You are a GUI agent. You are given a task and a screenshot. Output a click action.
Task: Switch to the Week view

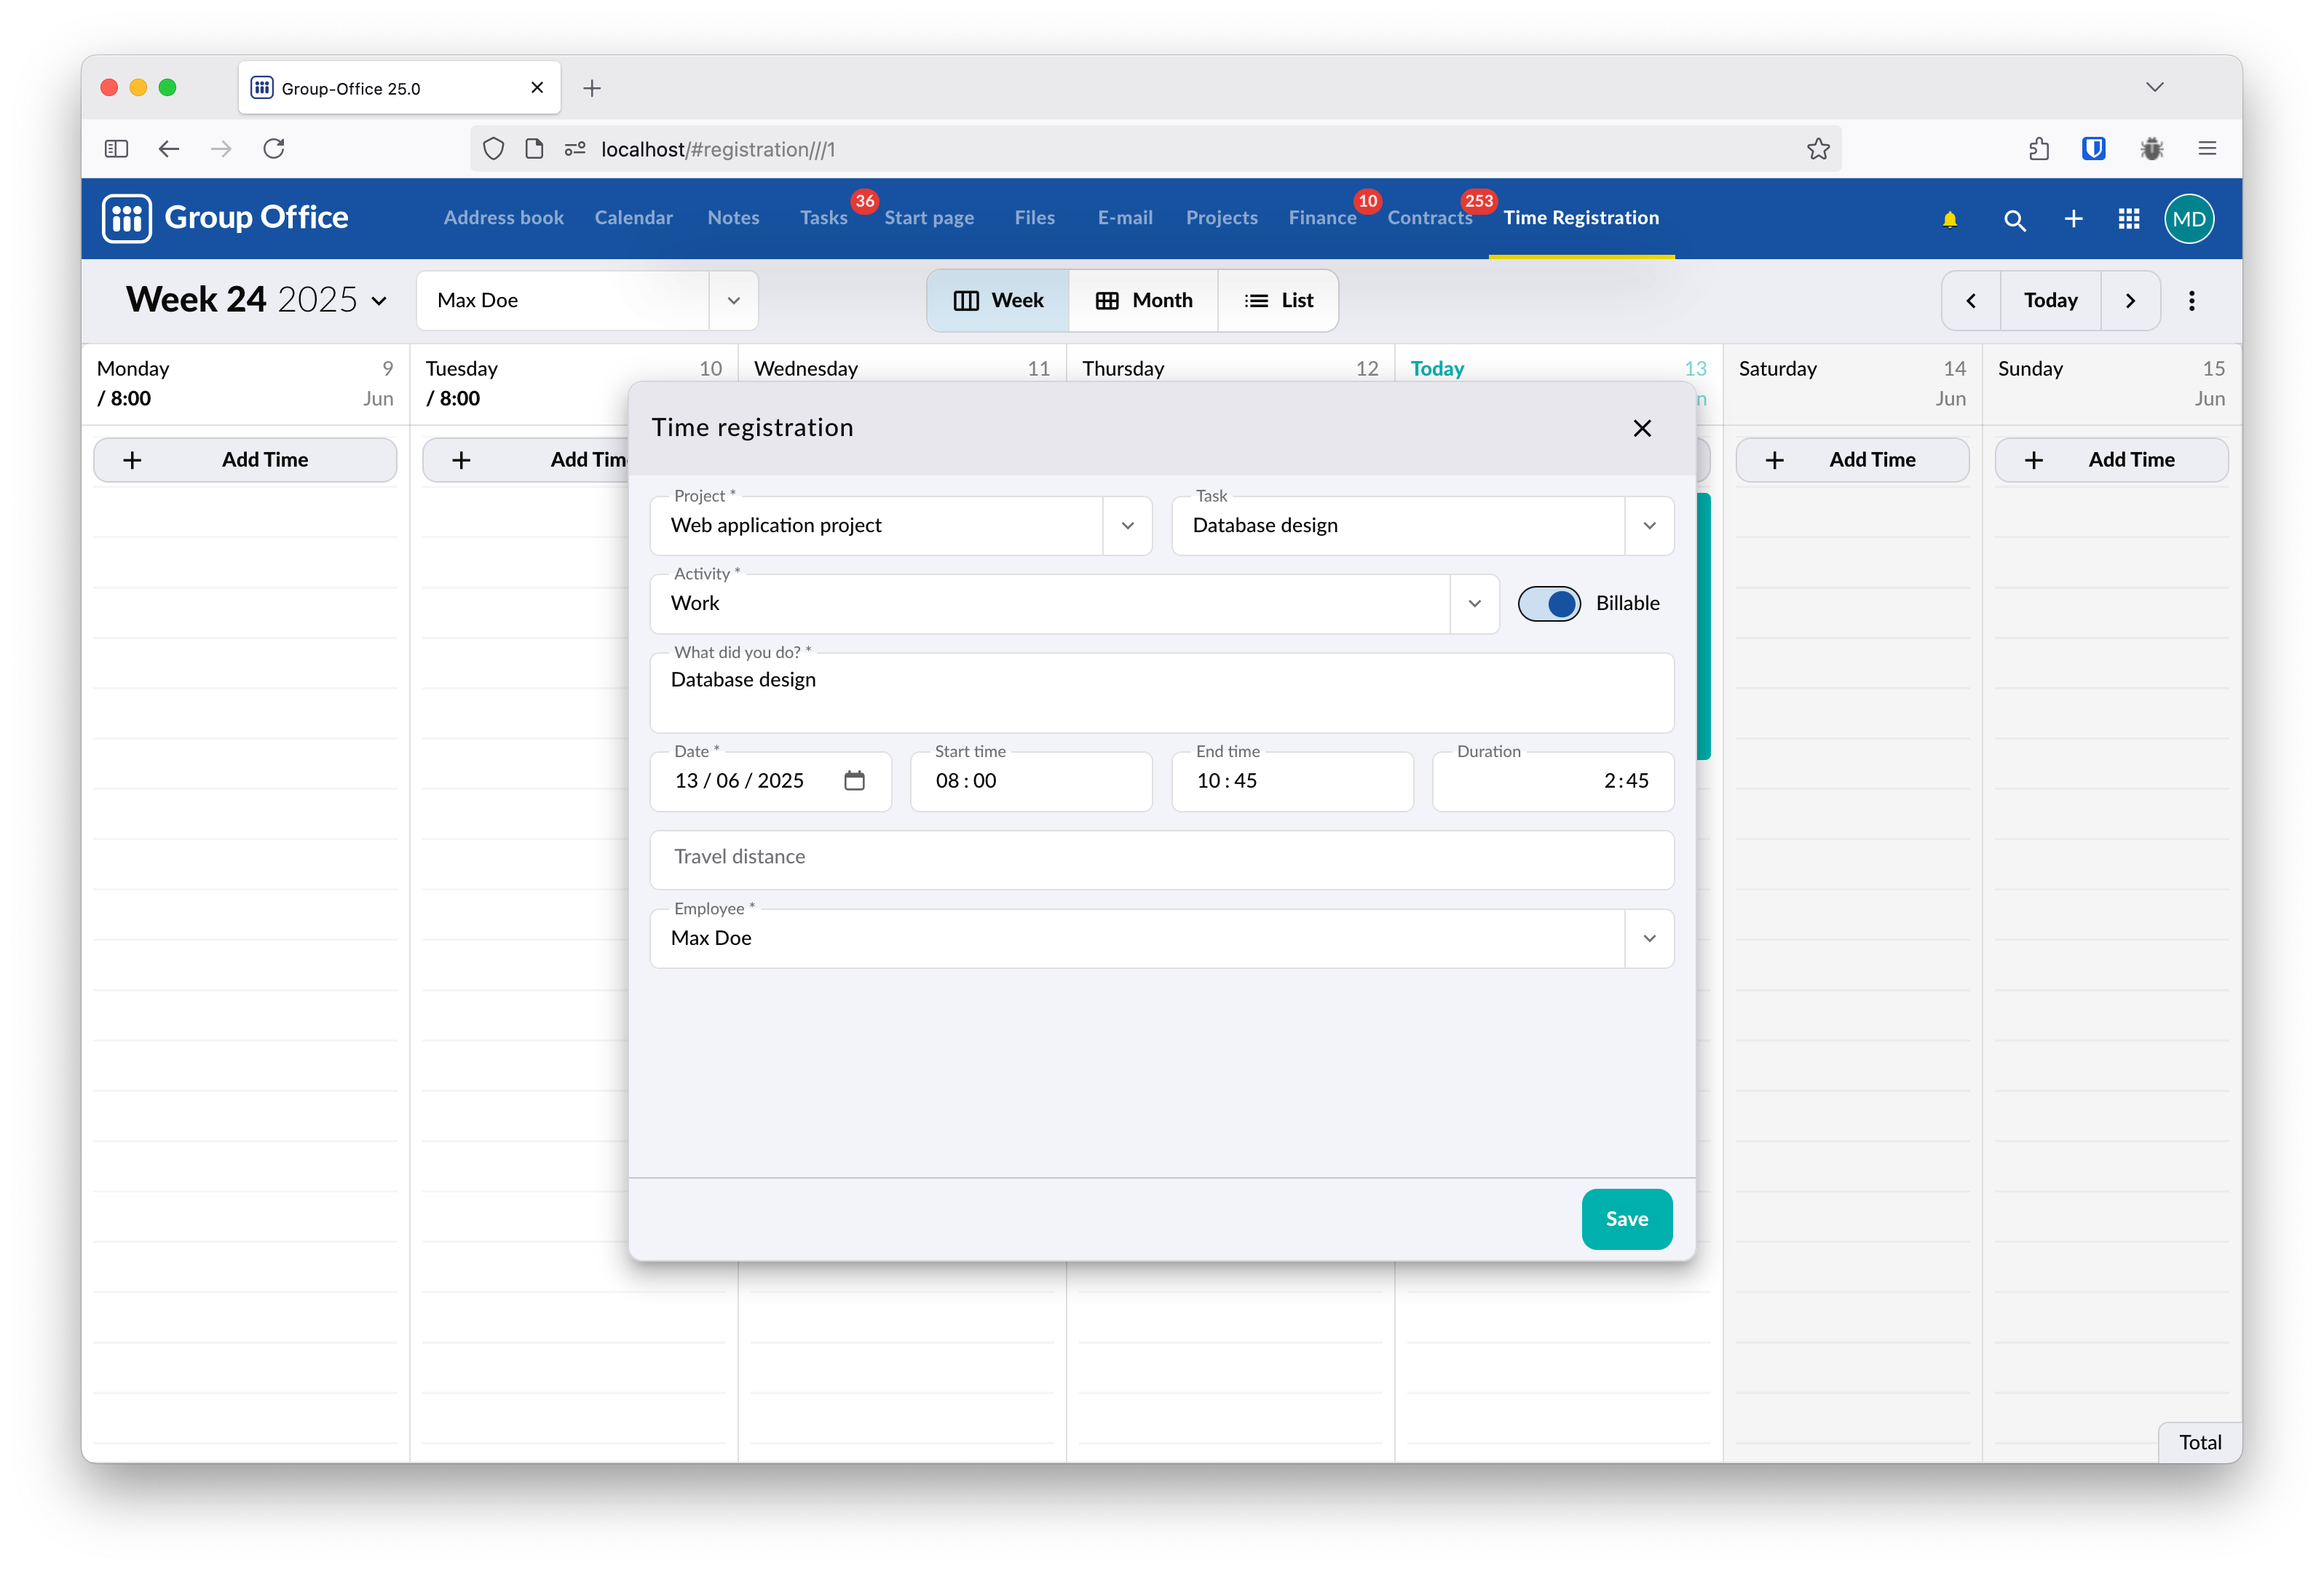[x=998, y=301]
